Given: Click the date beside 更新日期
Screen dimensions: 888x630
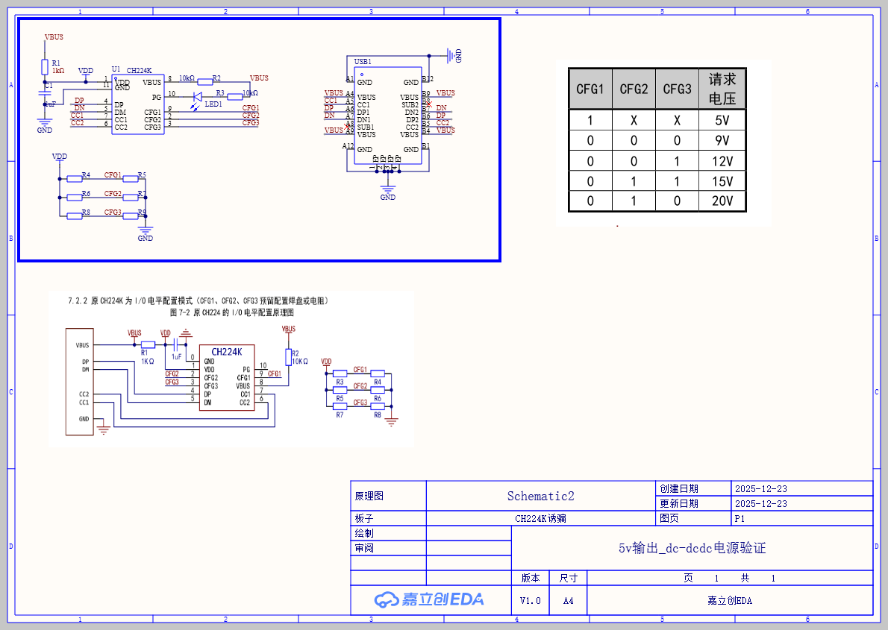Looking at the screenshot, I should point(761,503).
